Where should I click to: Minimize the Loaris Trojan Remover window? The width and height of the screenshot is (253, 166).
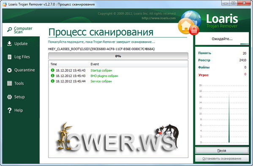pos(226,3)
